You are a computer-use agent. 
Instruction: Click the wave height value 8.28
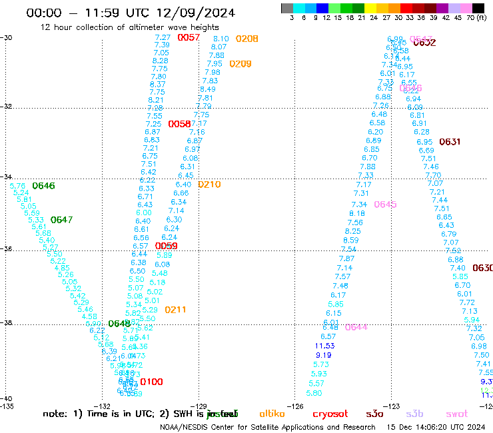[x=161, y=61]
